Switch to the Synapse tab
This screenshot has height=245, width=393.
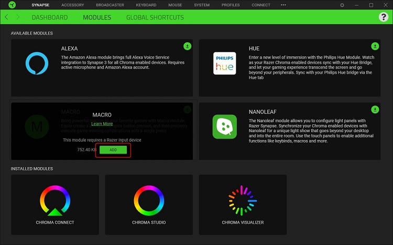point(40,5)
